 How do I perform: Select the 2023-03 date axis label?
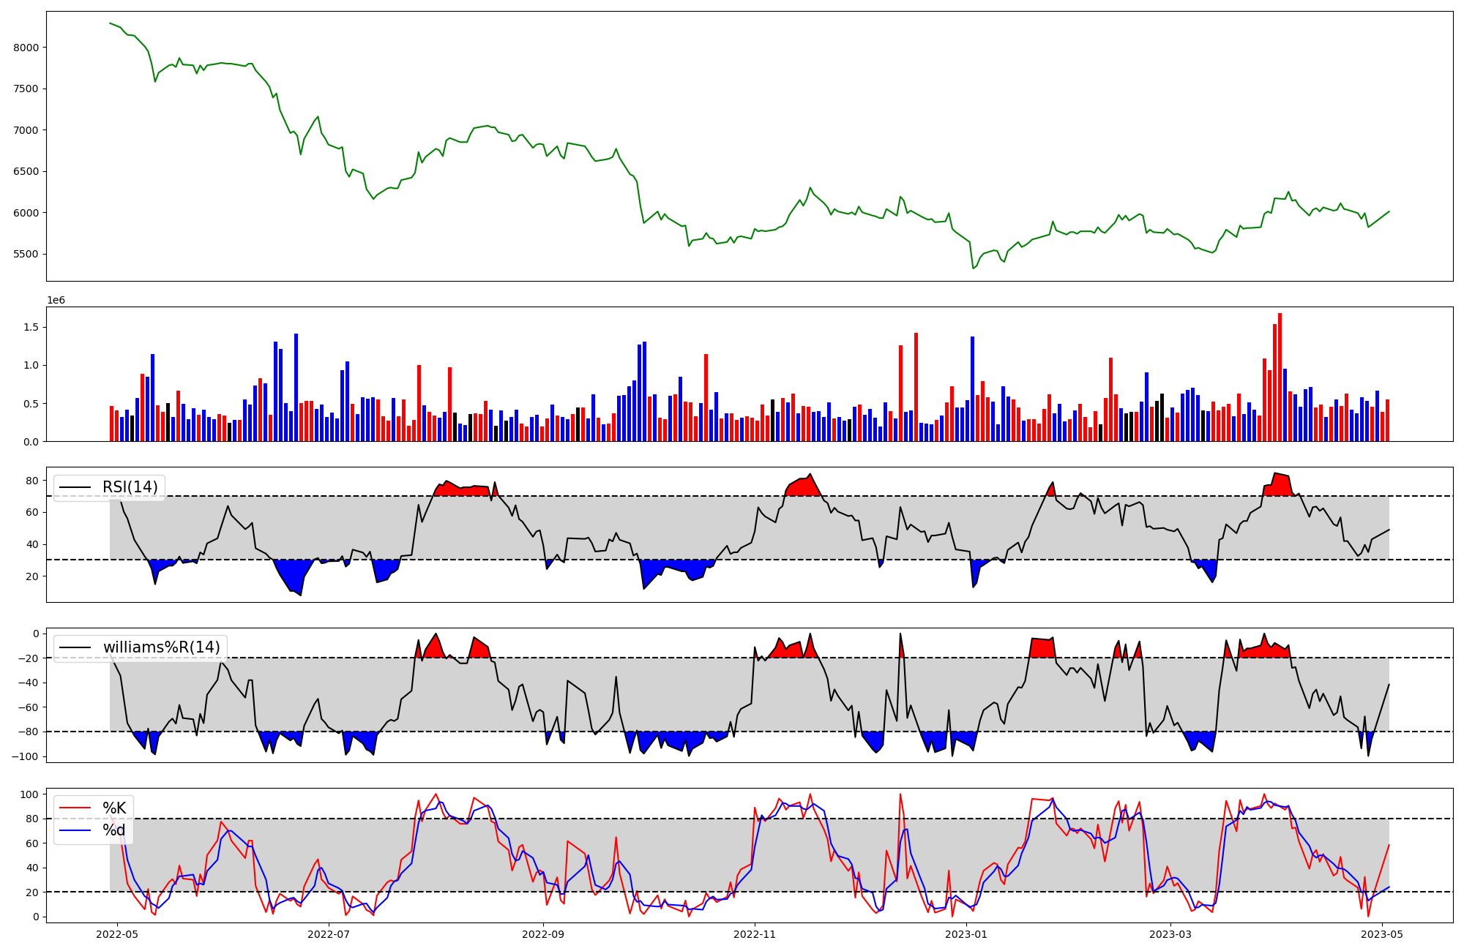click(1170, 934)
